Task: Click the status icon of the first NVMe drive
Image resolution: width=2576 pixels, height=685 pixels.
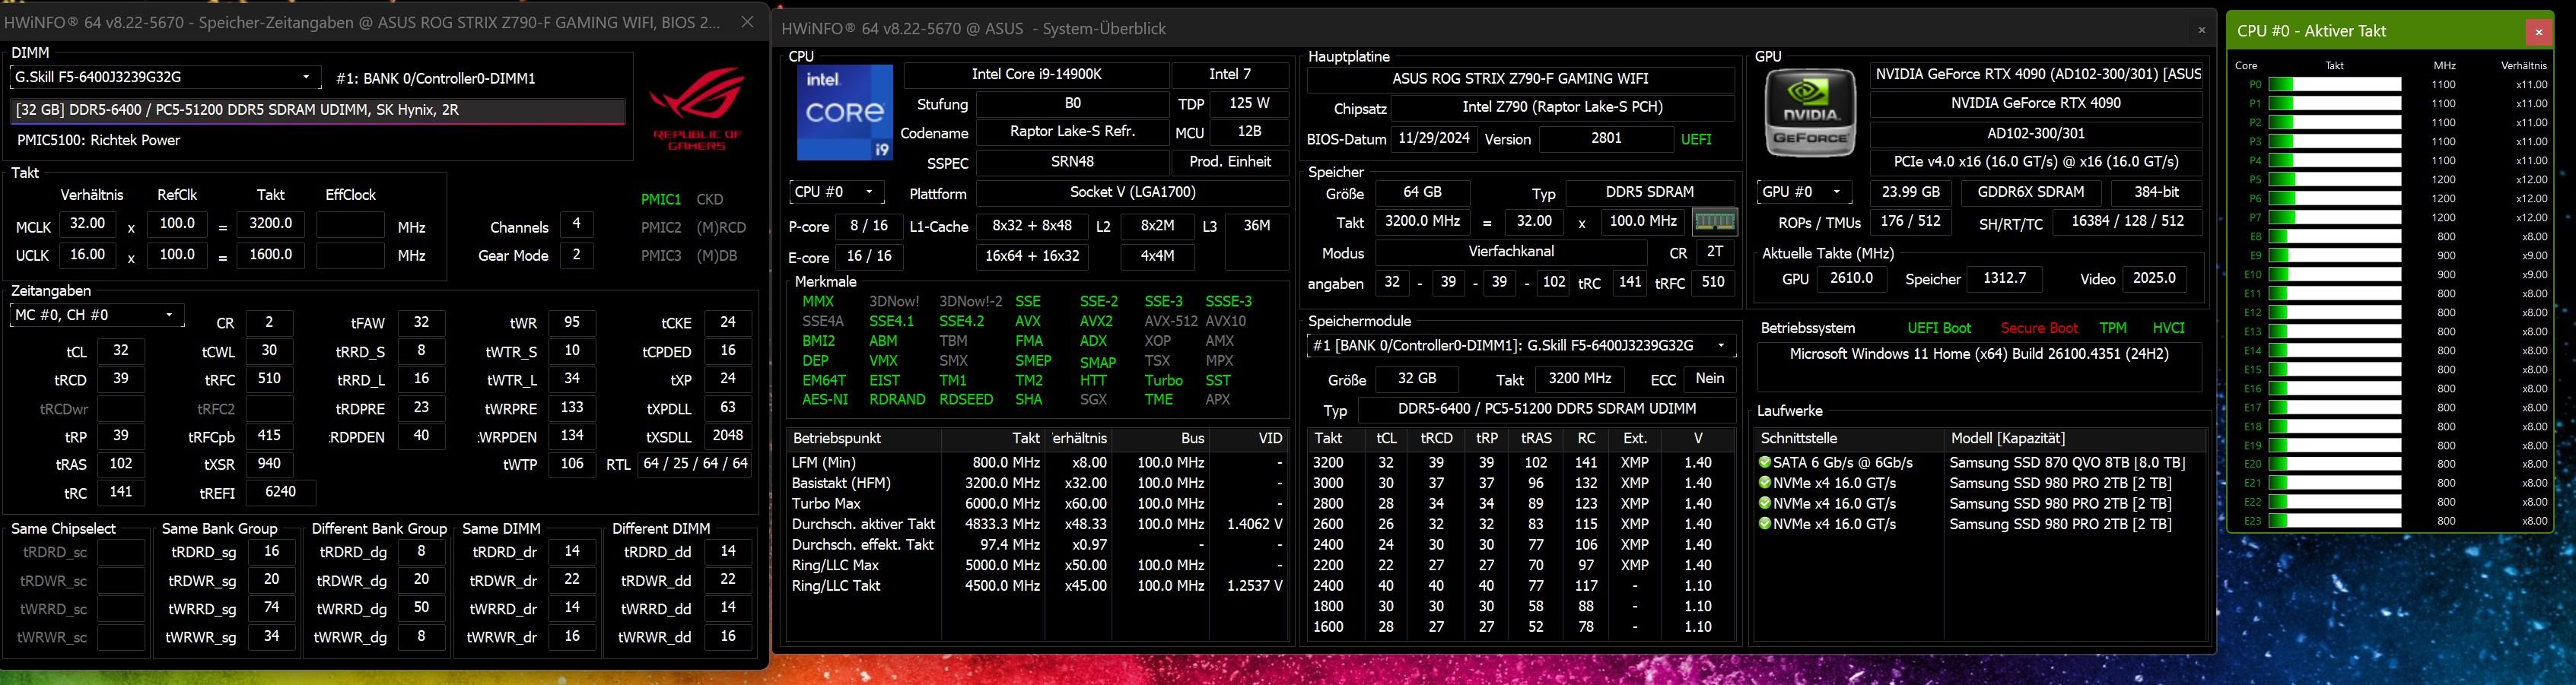Action: coord(1765,482)
